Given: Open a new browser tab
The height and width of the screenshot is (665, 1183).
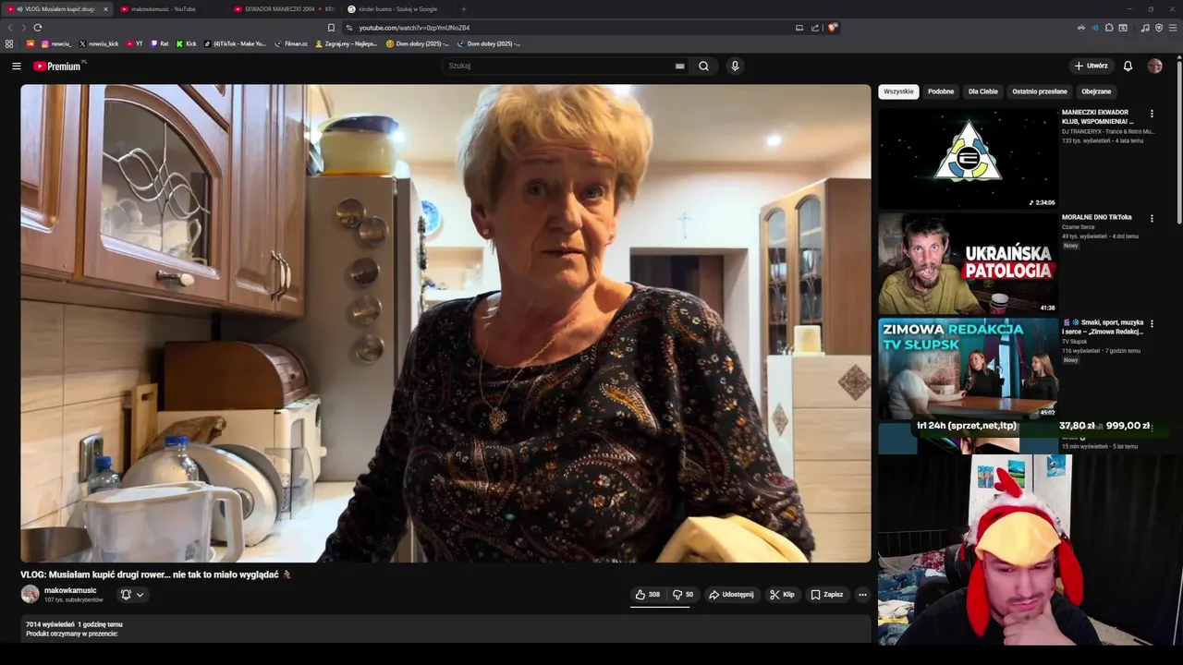Looking at the screenshot, I should pos(464,9).
